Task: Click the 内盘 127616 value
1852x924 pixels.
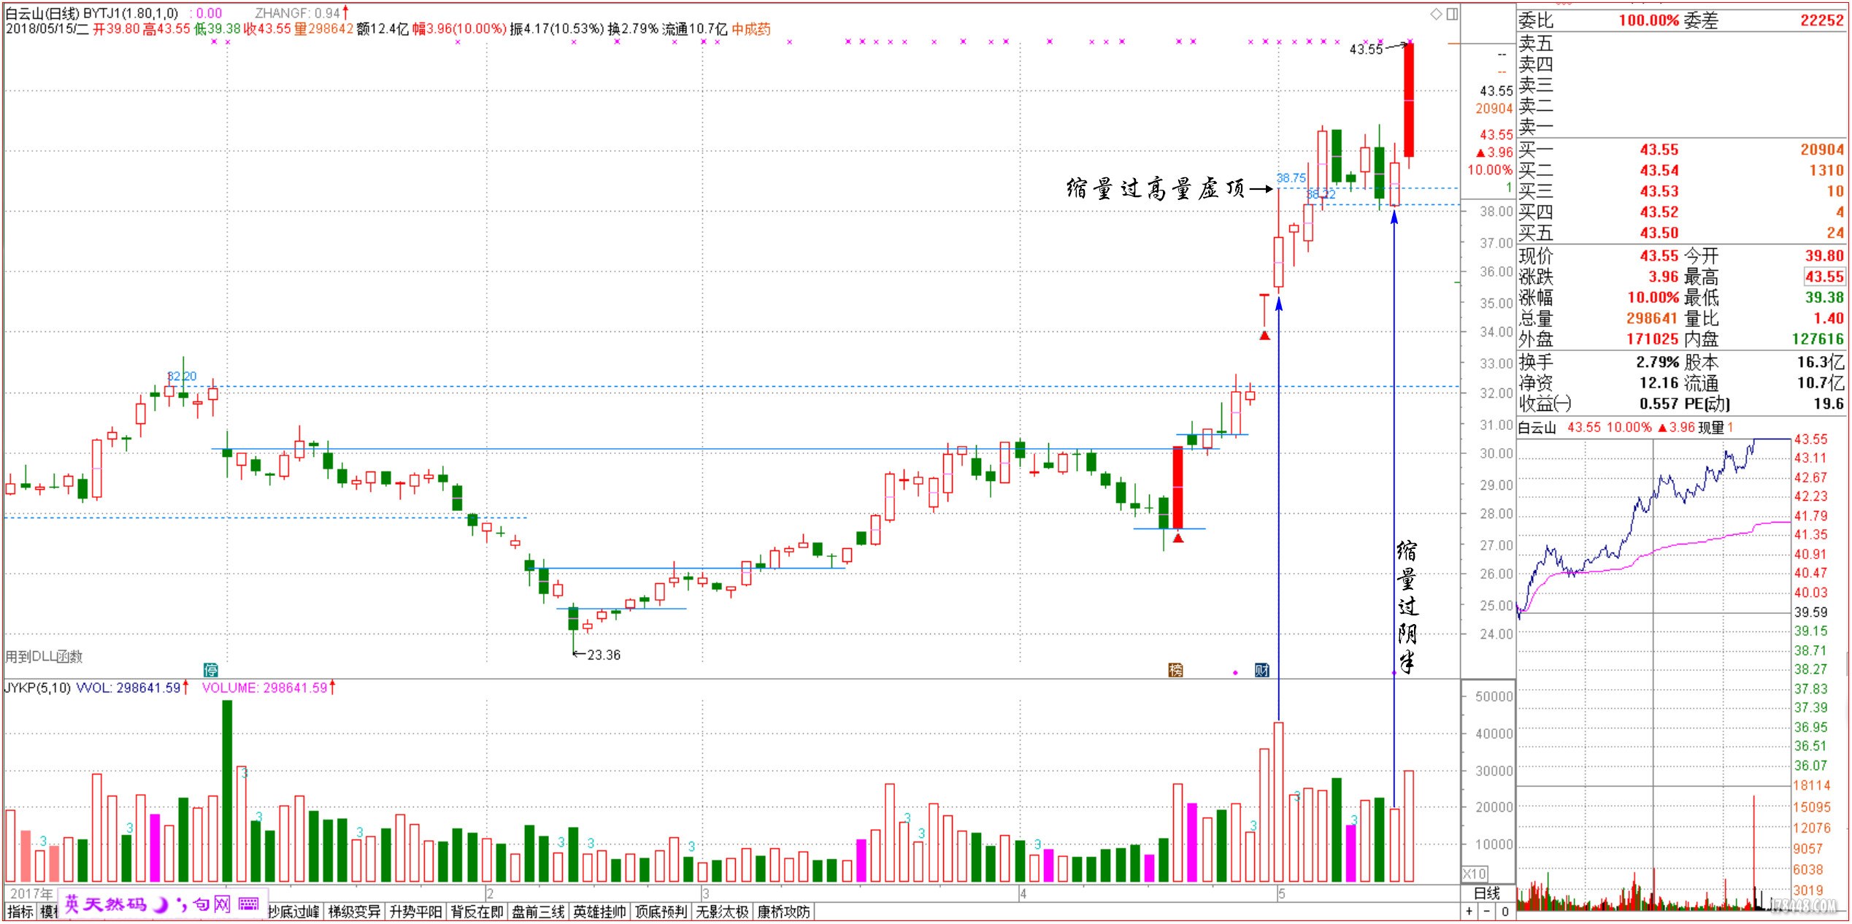Action: (x=1818, y=339)
